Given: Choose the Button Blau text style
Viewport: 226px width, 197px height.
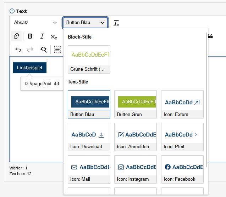Looking at the screenshot, I should [89, 104].
